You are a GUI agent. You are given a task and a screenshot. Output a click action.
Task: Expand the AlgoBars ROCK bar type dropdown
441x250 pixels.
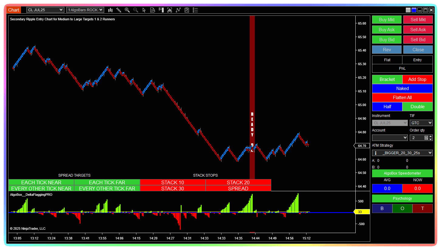pos(85,10)
